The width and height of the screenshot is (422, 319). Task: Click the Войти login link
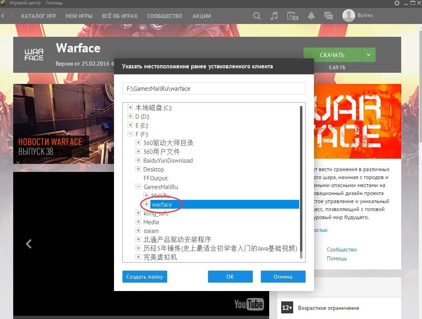pyautogui.click(x=365, y=15)
